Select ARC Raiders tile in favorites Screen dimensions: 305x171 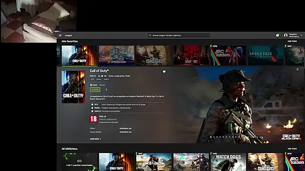pos(228,56)
